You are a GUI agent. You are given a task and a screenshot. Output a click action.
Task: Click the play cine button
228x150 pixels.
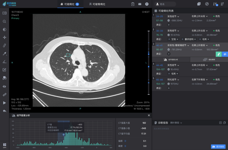click(5, 103)
